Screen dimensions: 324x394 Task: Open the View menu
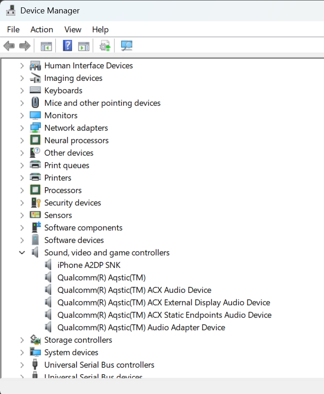point(72,29)
